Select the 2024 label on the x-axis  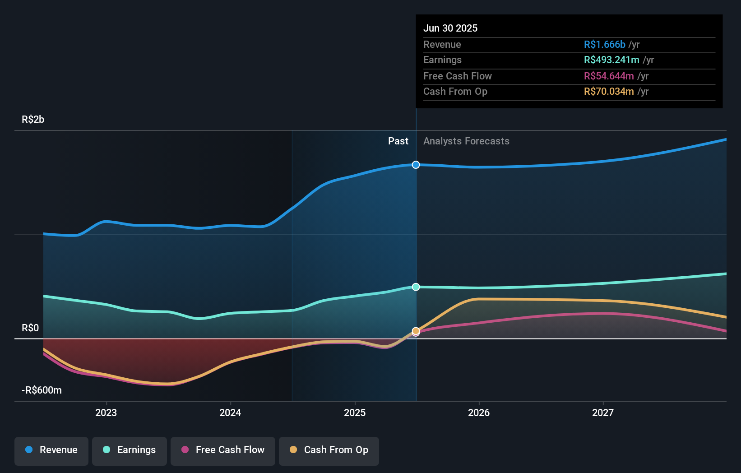(x=230, y=412)
